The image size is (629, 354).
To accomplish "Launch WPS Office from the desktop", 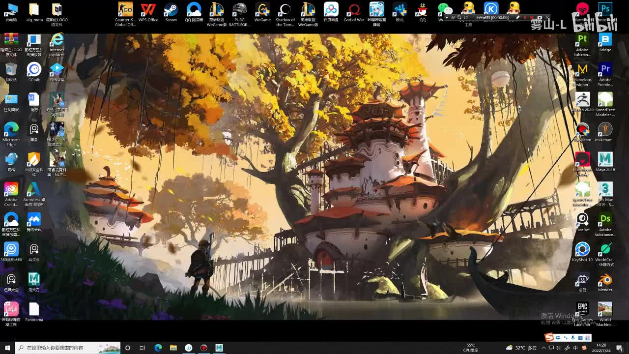I will 148,9.
